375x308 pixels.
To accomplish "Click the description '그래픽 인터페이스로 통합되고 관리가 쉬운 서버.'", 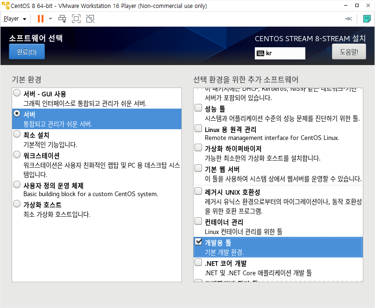I will pyautogui.click(x=85, y=103).
